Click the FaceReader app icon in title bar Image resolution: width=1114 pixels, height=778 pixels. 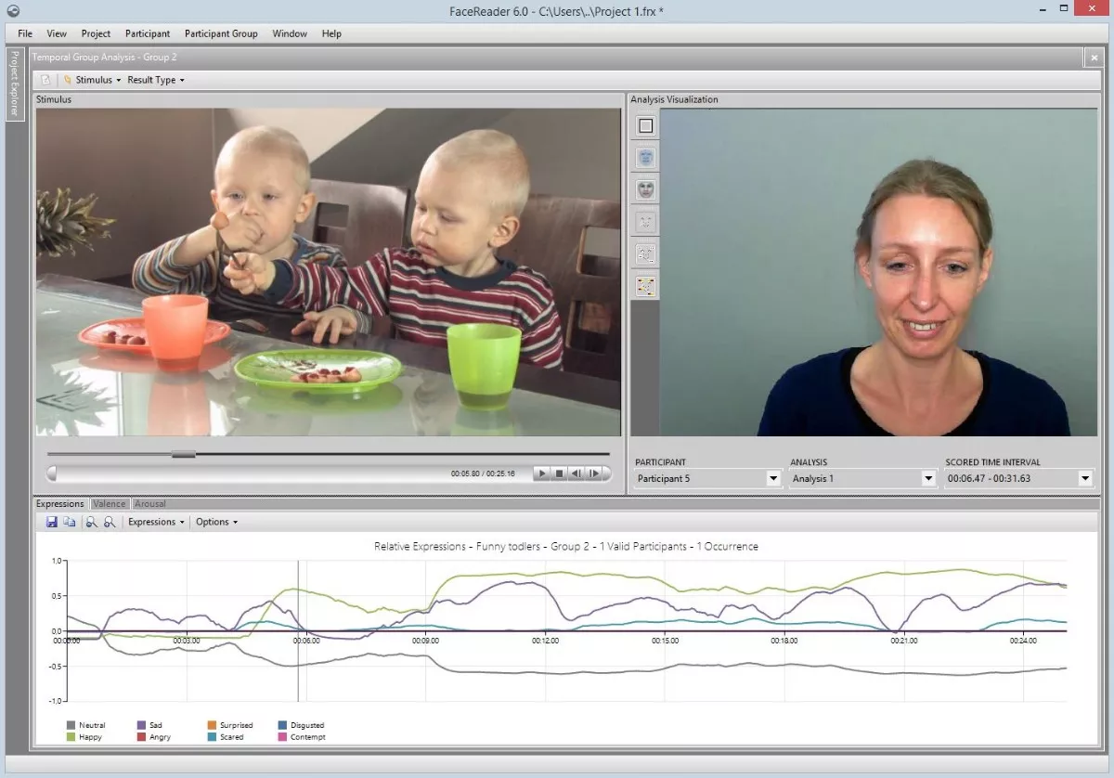12,11
